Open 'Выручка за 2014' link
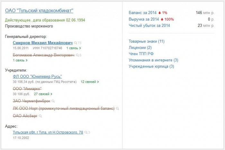The height and width of the screenshot is (150, 225). point(143,19)
